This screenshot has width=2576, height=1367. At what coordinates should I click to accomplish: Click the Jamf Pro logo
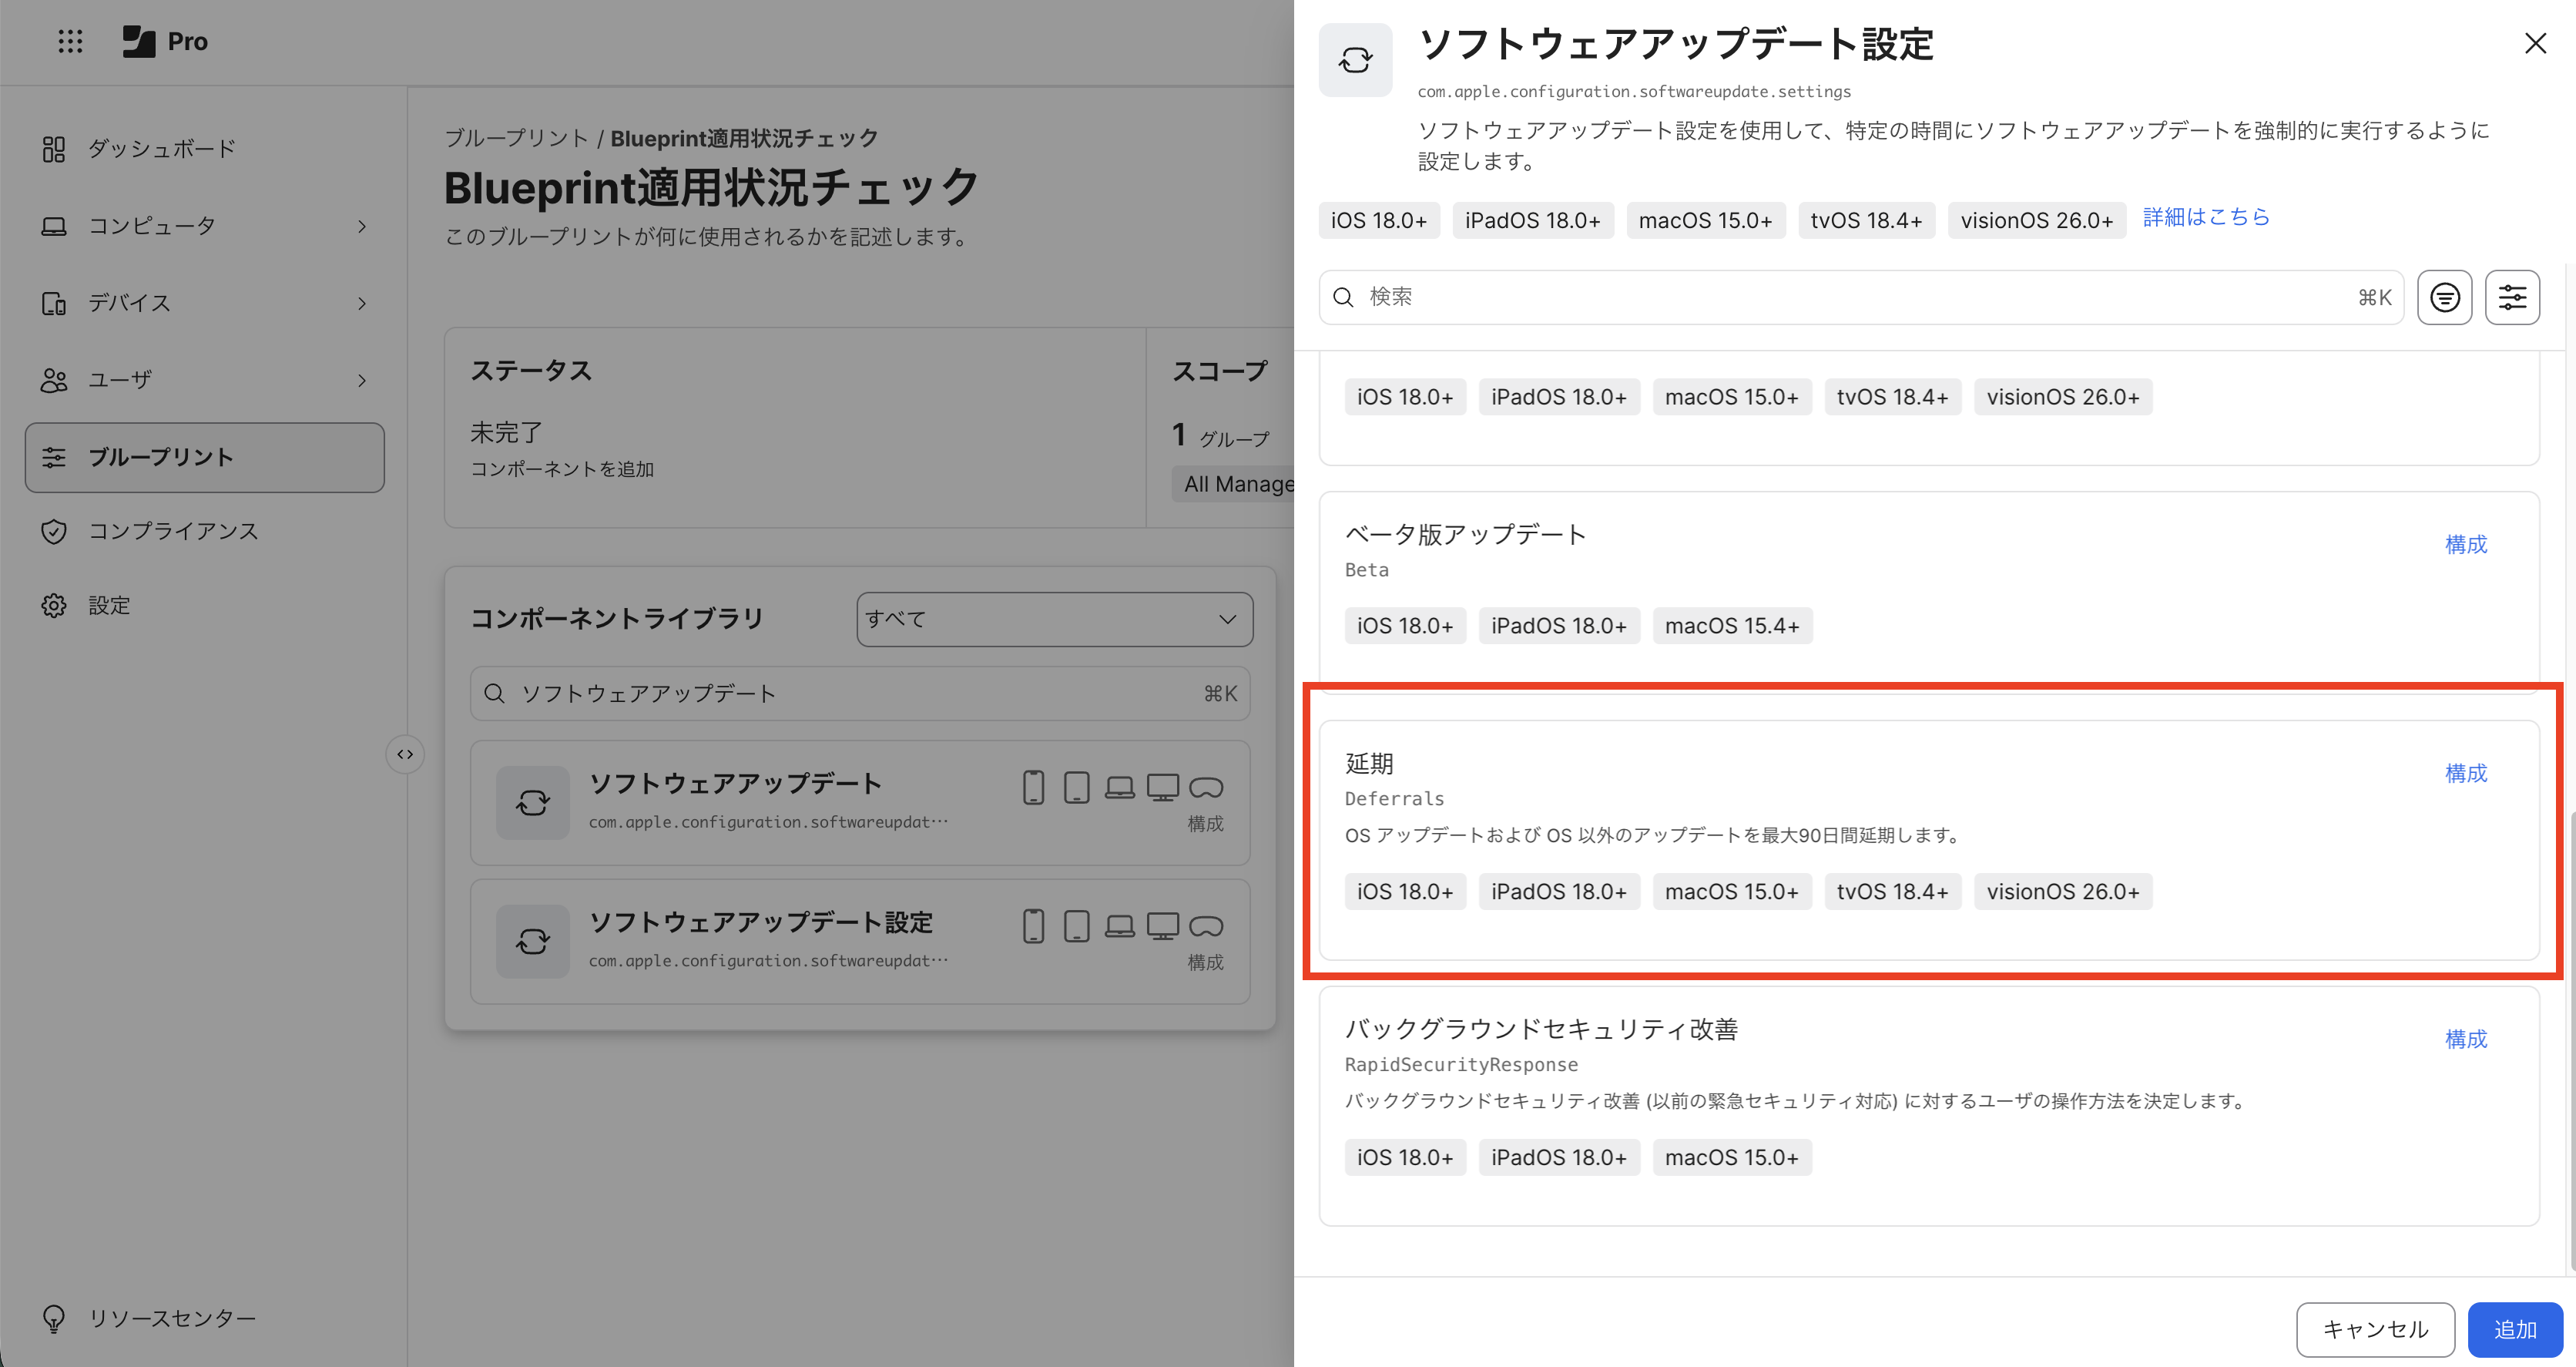165,41
